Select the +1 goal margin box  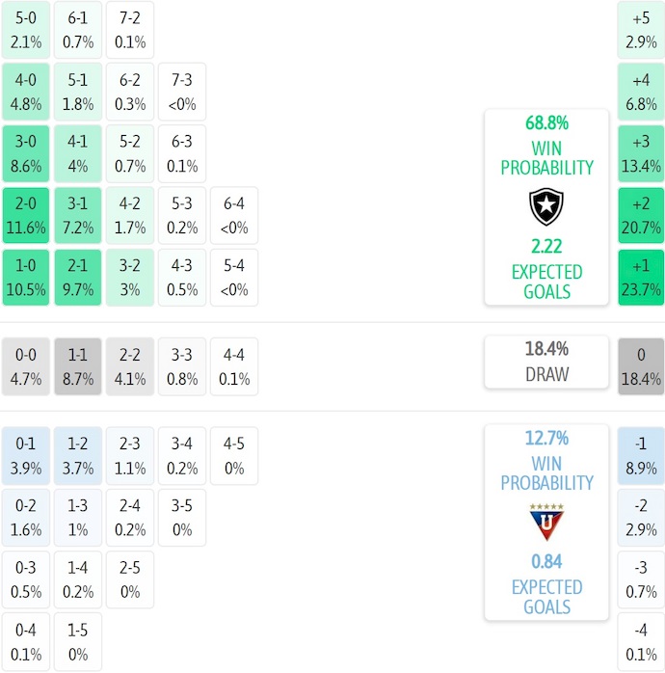pyautogui.click(x=641, y=278)
